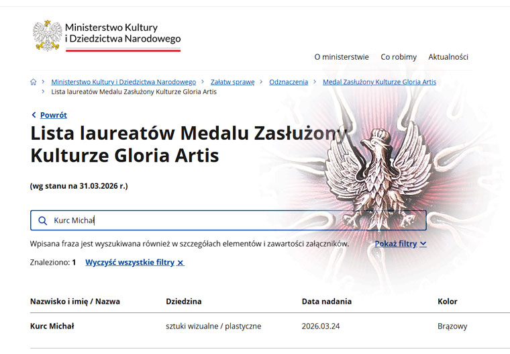Go to Ministerstwo Kultury i Dziedzictwa Narodowego breadcrumb

pos(123,82)
